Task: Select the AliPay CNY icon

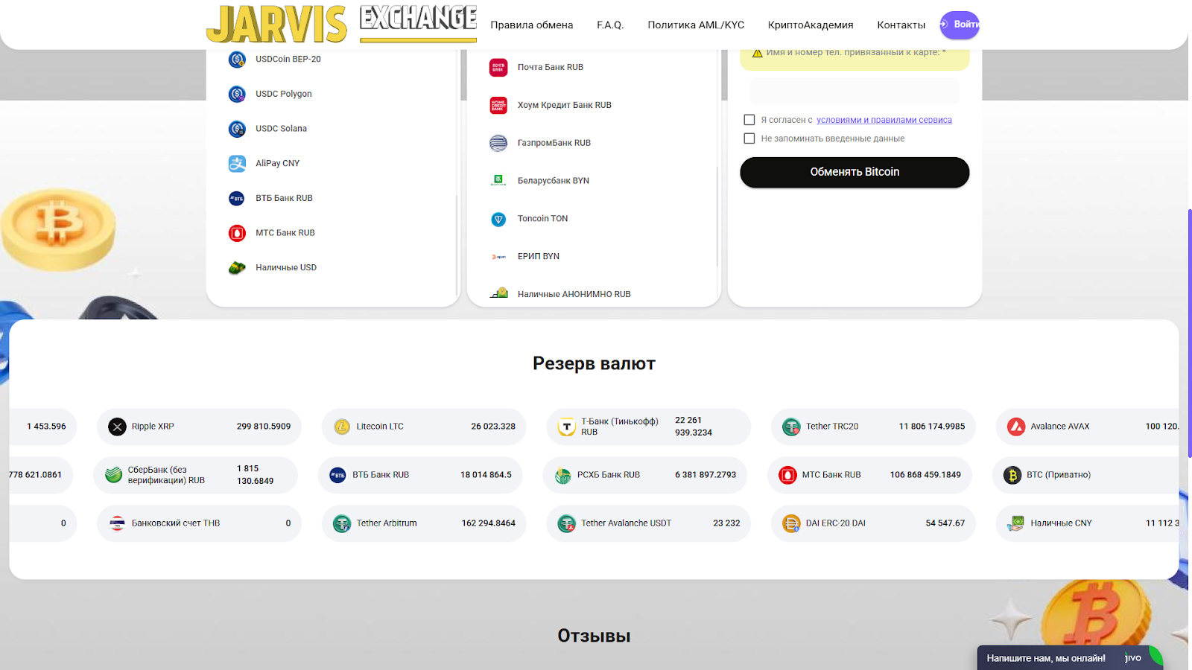Action: click(x=237, y=164)
